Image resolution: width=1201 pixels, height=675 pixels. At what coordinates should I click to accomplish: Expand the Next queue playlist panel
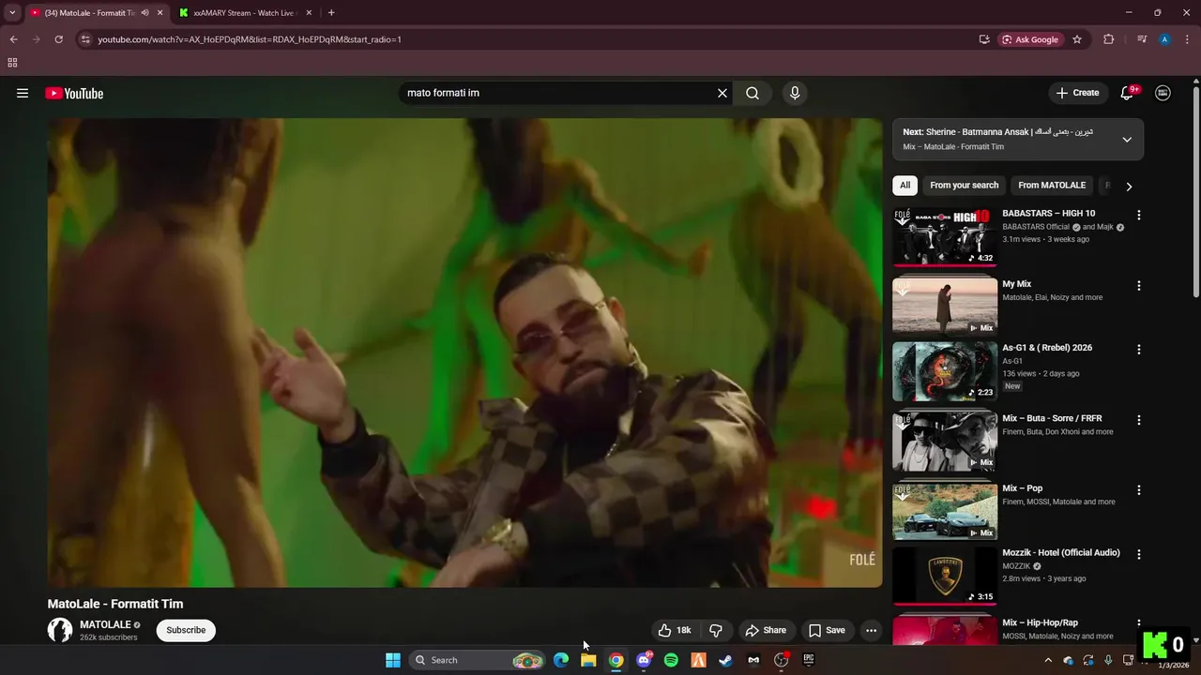click(1127, 140)
